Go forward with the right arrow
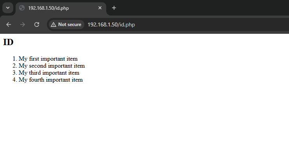Image resolution: width=289 pixels, height=159 pixels. pos(23,24)
